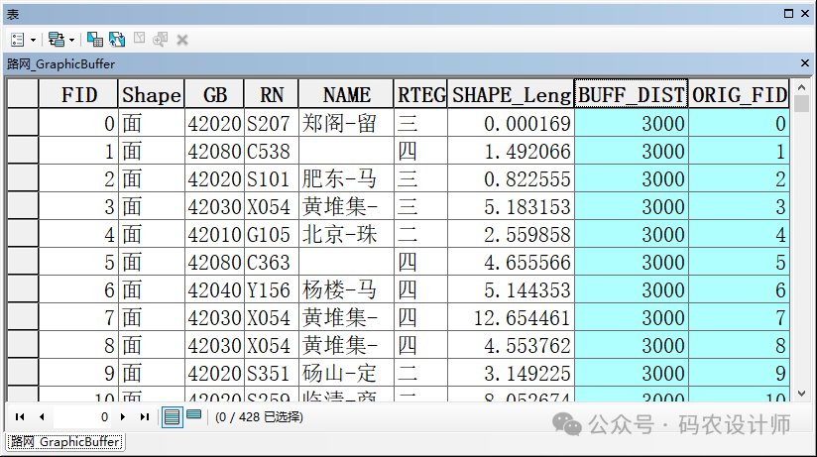This screenshot has height=457, width=817.
Task: Toggle Show selected records view
Action: 193,416
